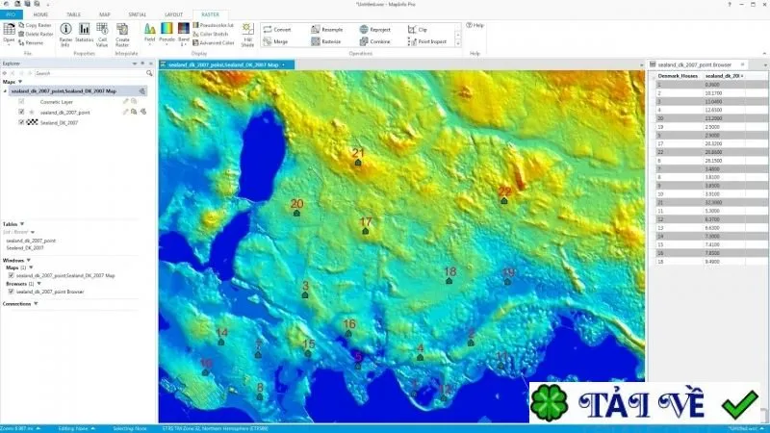This screenshot has height=433, width=770.
Task: Select the Point Inspect tool
Action: tap(427, 41)
